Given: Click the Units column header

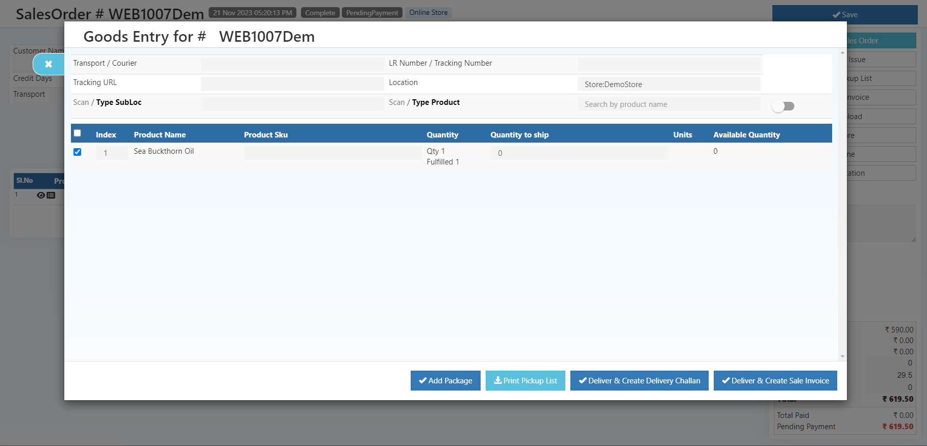Looking at the screenshot, I should (x=683, y=135).
